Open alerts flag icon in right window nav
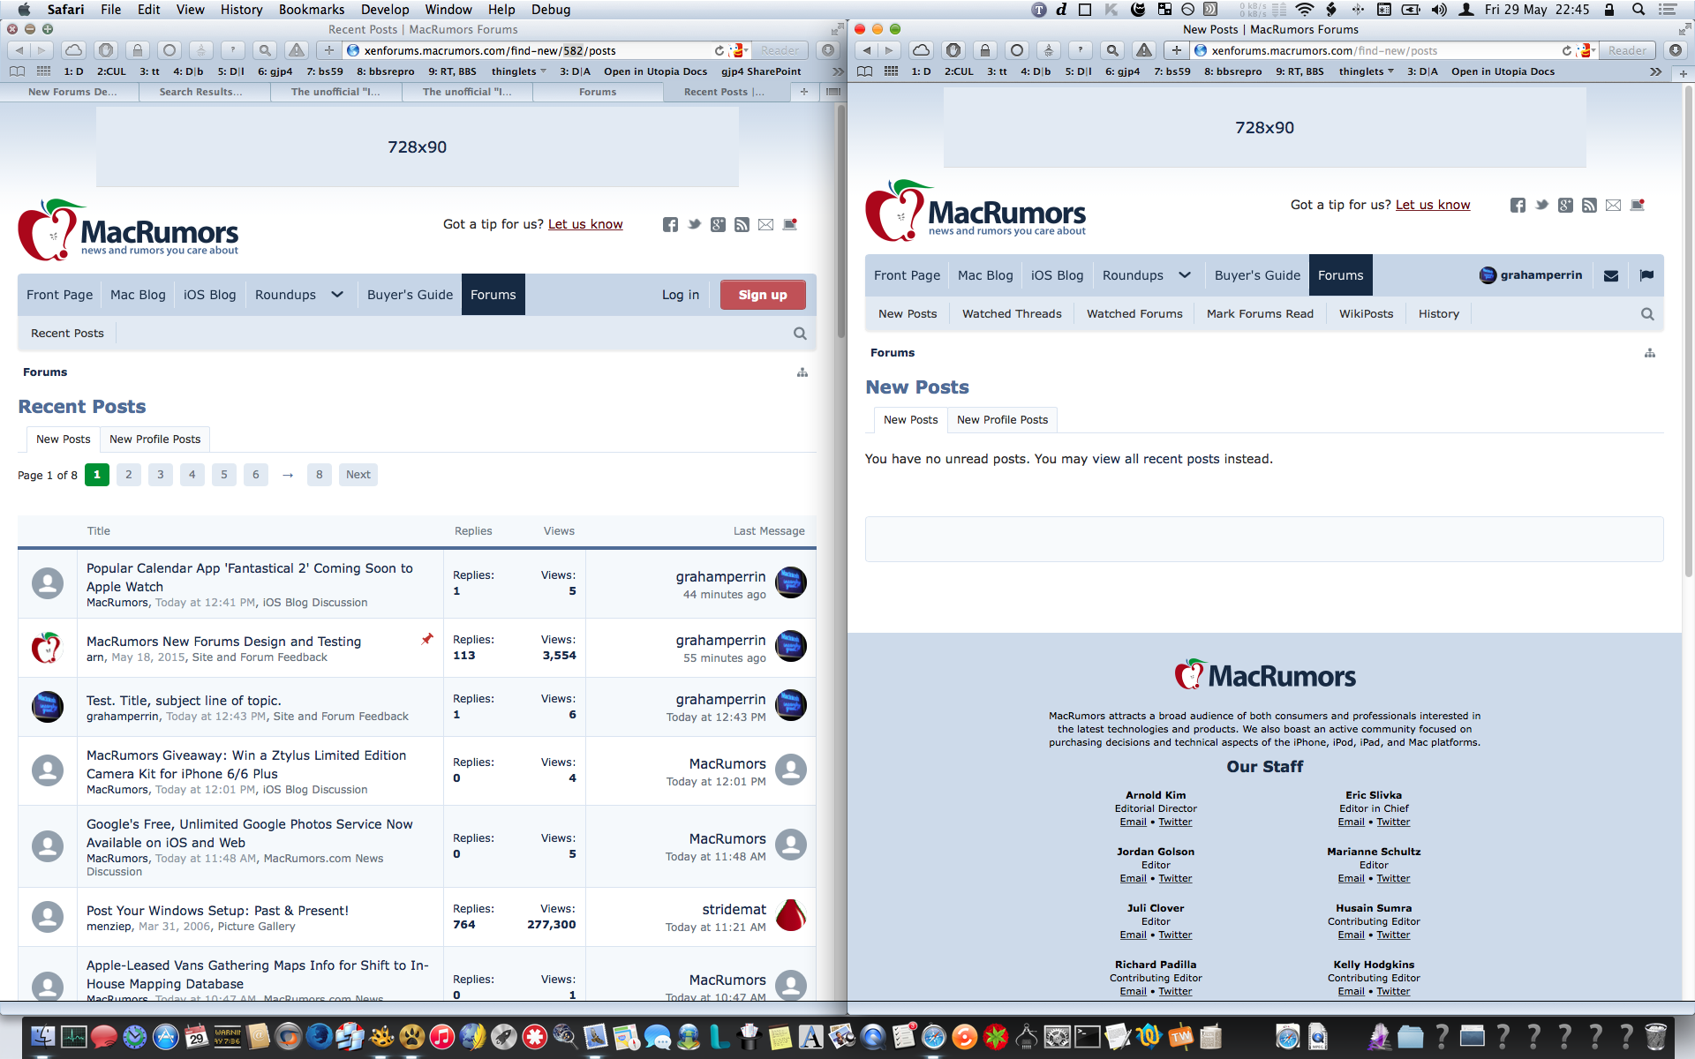This screenshot has width=1695, height=1059. (x=1646, y=275)
